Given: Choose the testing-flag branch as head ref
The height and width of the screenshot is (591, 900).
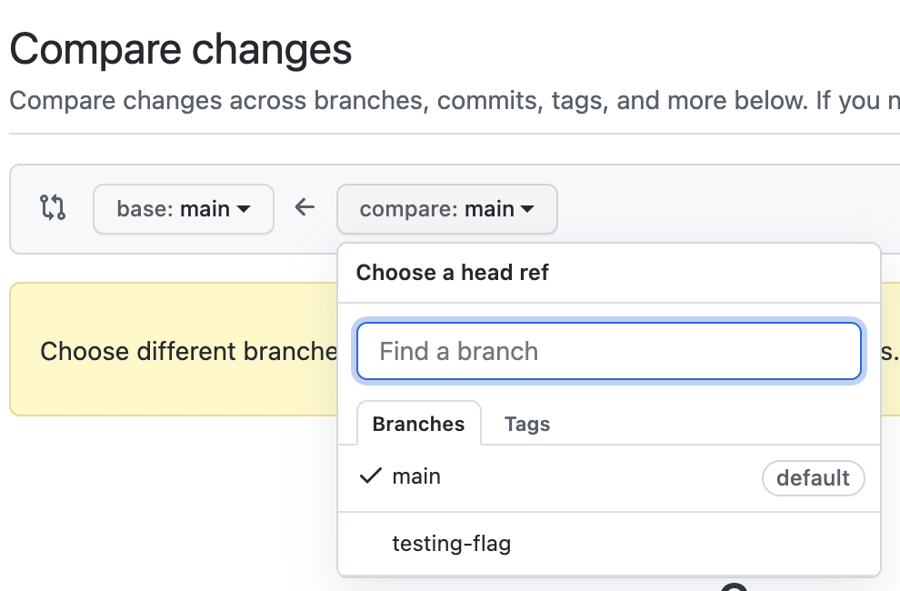Looking at the screenshot, I should [x=452, y=544].
